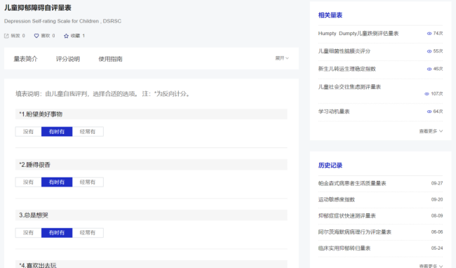Select 经常有 for question 2 睡得很香

click(x=88, y=182)
